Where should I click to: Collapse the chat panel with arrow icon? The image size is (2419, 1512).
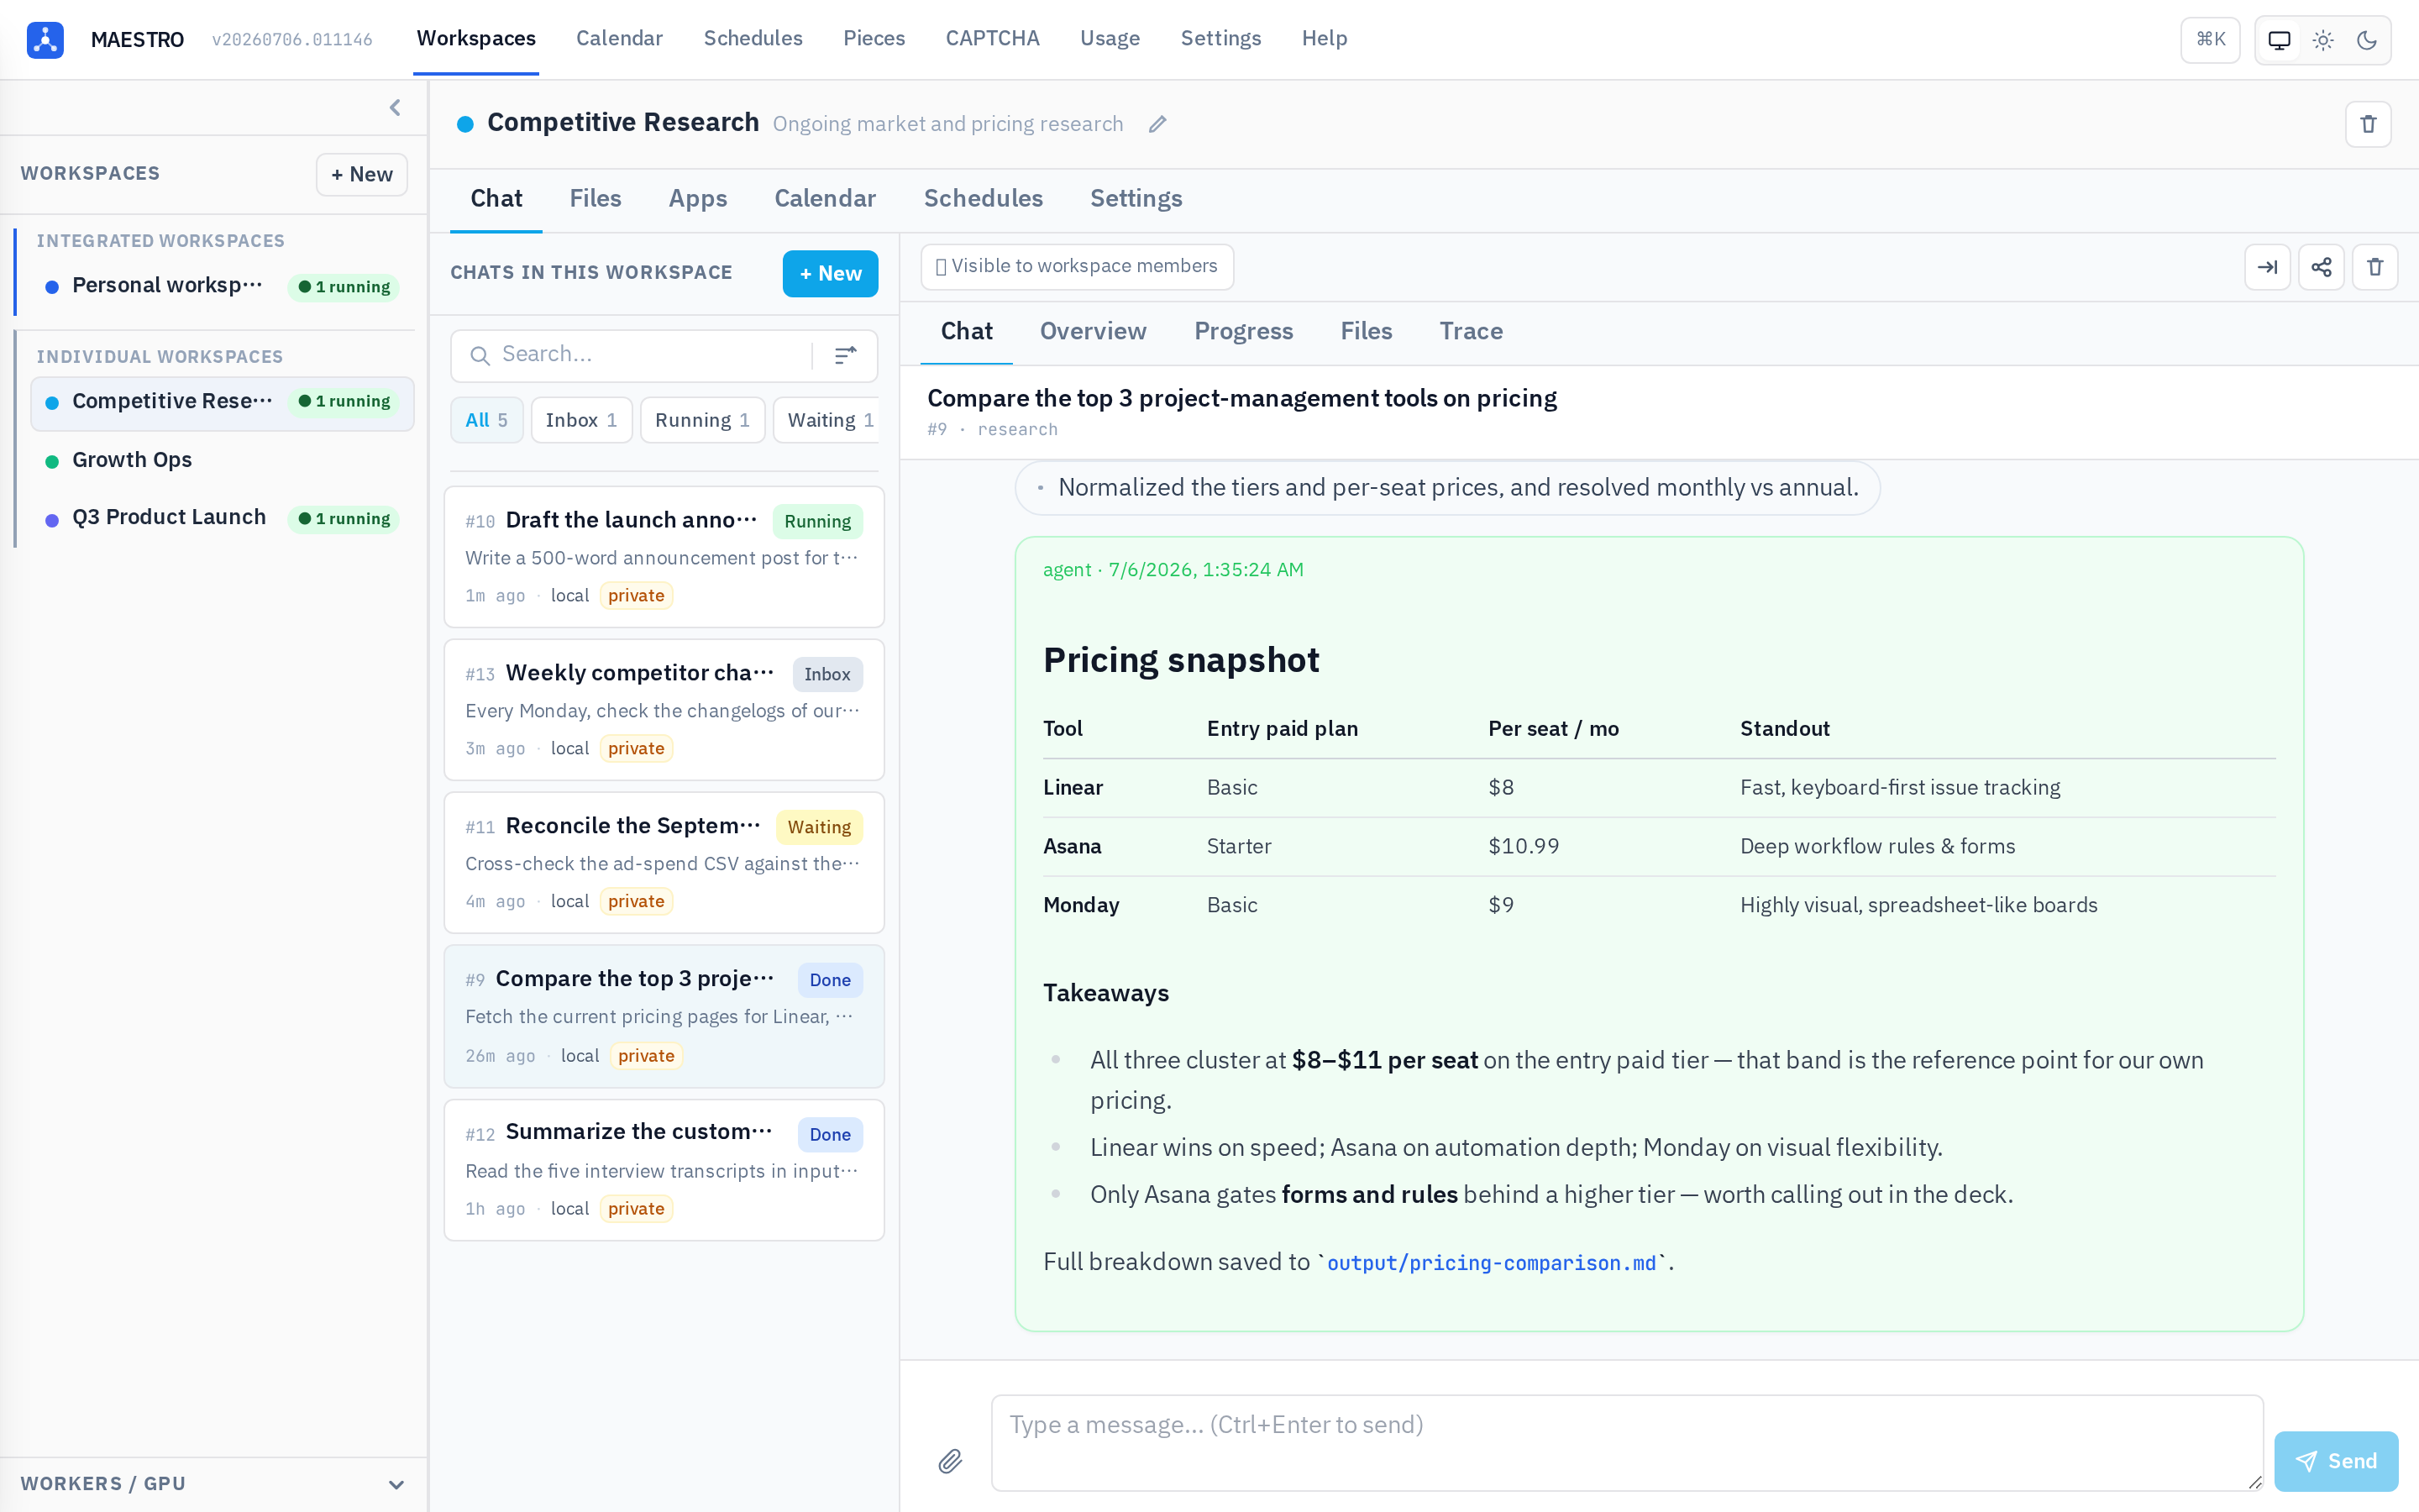point(2267,267)
